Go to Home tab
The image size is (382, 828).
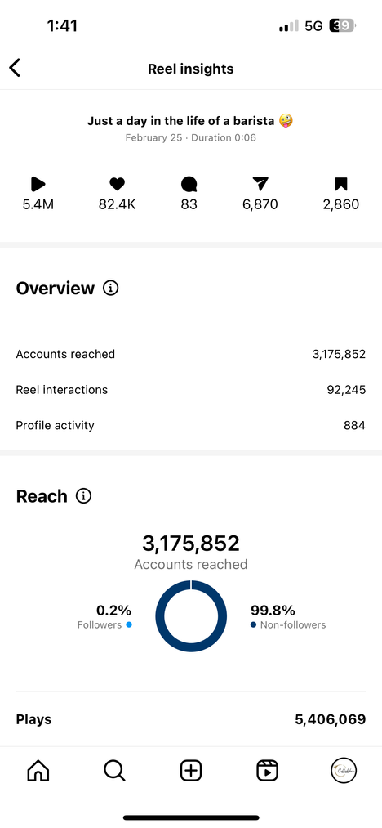click(x=38, y=771)
